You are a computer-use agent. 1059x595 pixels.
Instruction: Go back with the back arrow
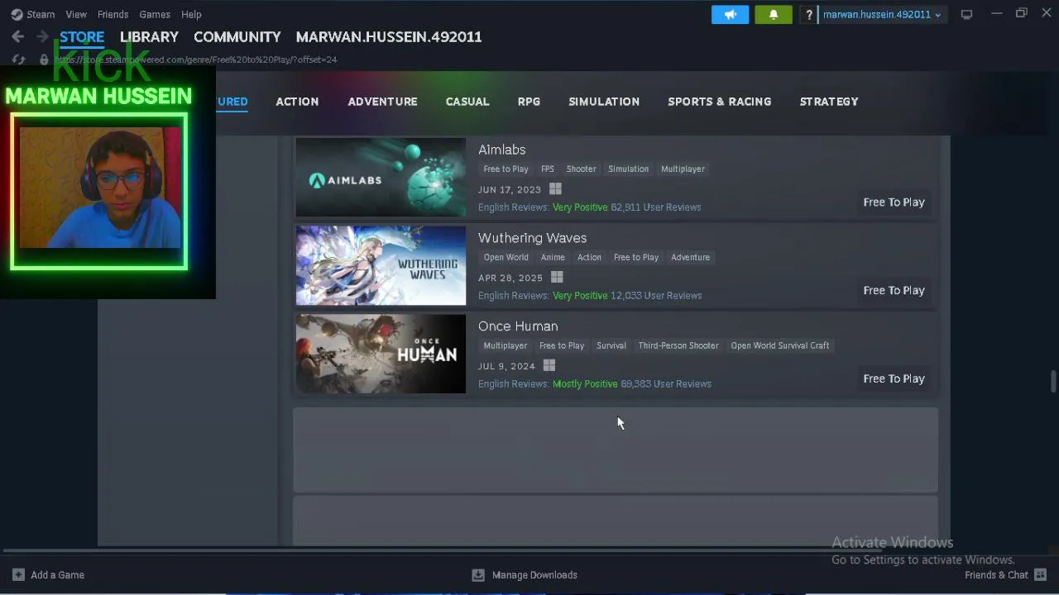click(18, 36)
